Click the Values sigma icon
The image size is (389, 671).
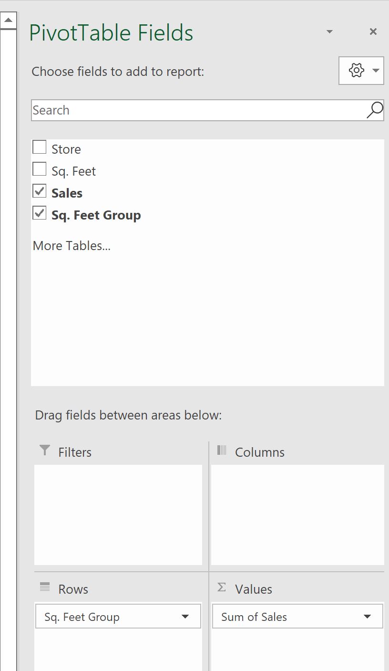coord(222,587)
